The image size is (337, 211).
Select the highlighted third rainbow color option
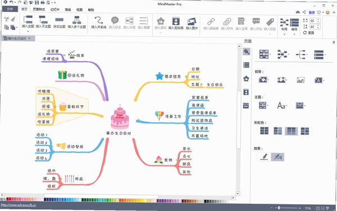click(x=291, y=131)
